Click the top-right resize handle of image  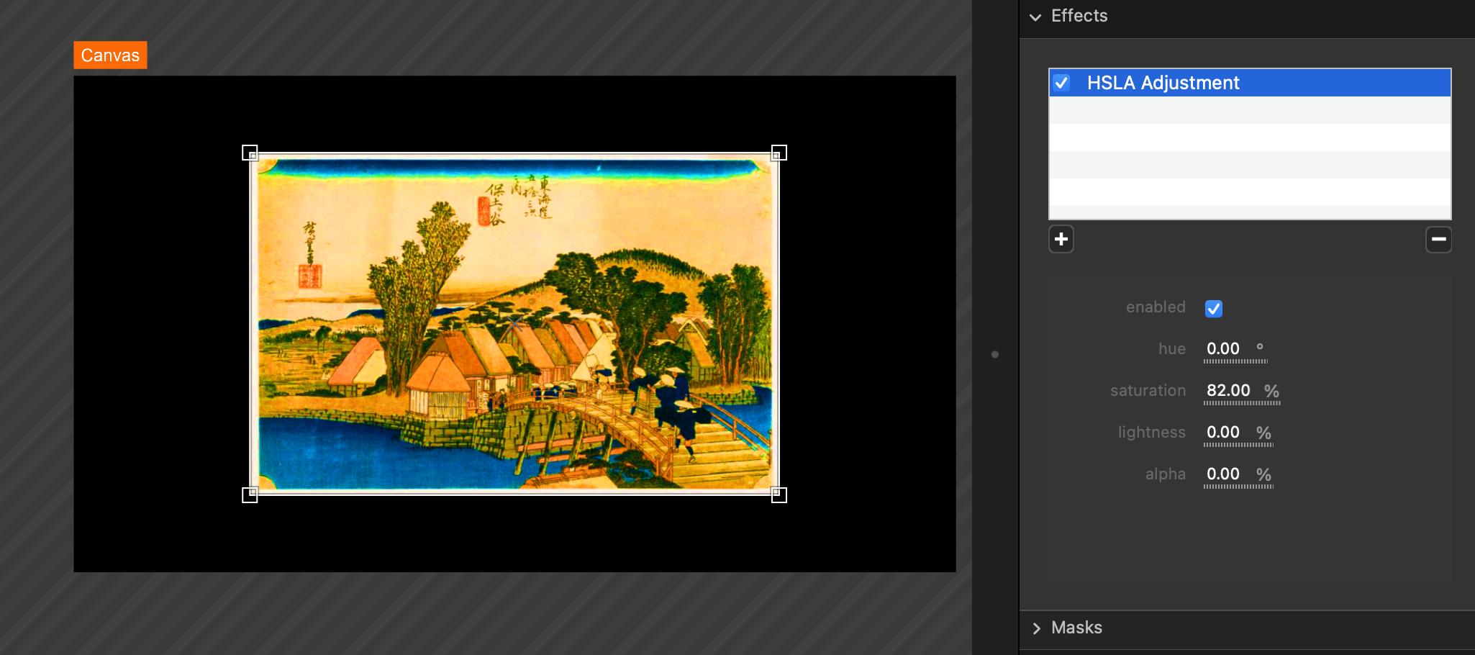pos(779,153)
